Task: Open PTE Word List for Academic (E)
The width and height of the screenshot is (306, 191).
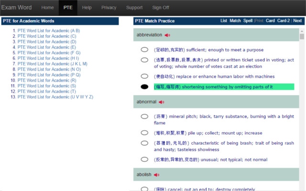Action: click(x=47, y=47)
